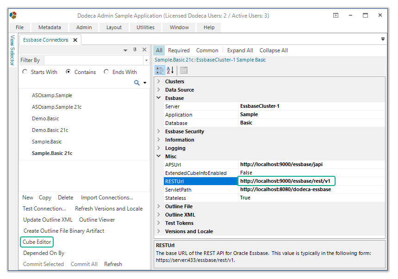This screenshot has height=279, width=398.
Task: Expand the Test Tokens category
Action: tap(159, 223)
